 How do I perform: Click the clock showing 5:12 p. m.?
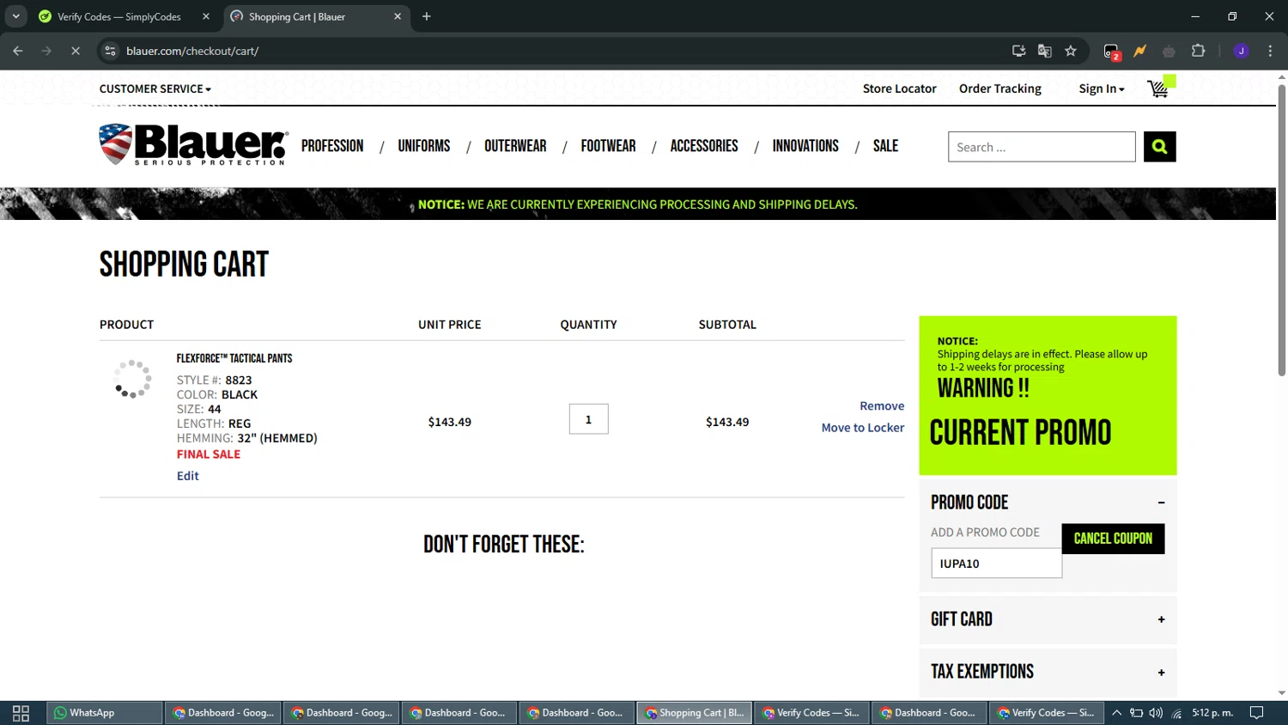1212,713
